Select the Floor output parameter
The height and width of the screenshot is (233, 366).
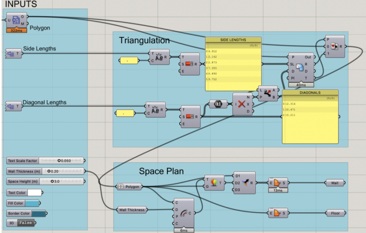[x=335, y=213]
